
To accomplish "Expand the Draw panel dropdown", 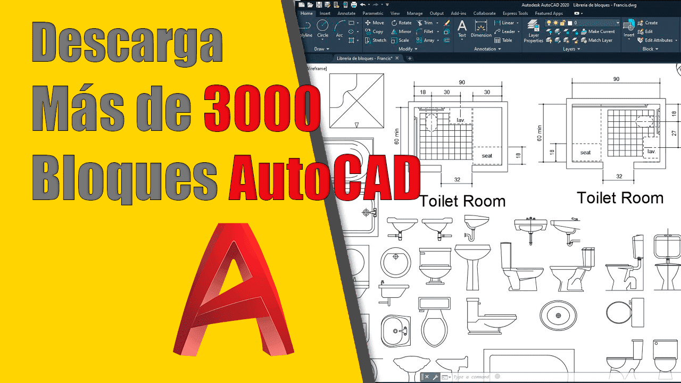I will (322, 49).
